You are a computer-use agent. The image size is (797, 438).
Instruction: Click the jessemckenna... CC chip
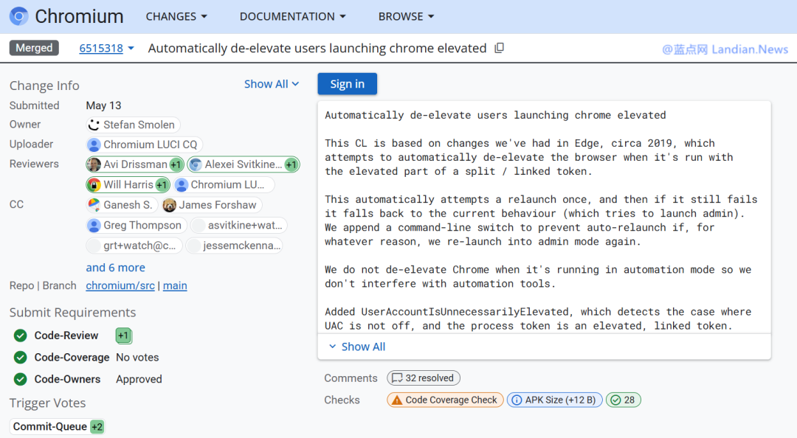point(234,246)
